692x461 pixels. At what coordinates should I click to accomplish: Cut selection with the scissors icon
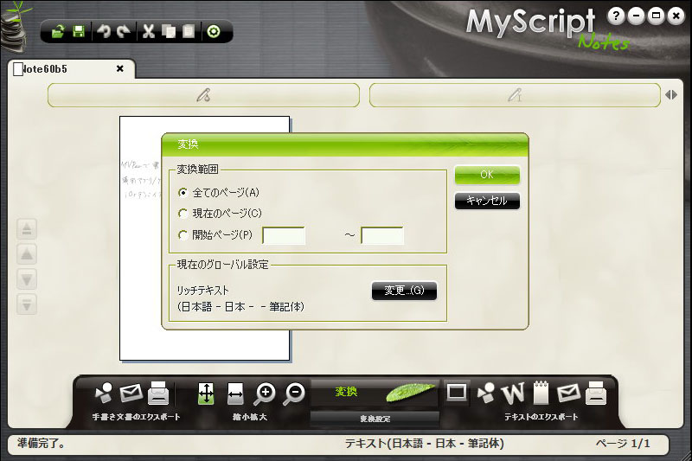[149, 32]
